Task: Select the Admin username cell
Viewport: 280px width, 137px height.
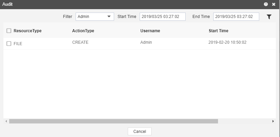Action: tap(146, 42)
